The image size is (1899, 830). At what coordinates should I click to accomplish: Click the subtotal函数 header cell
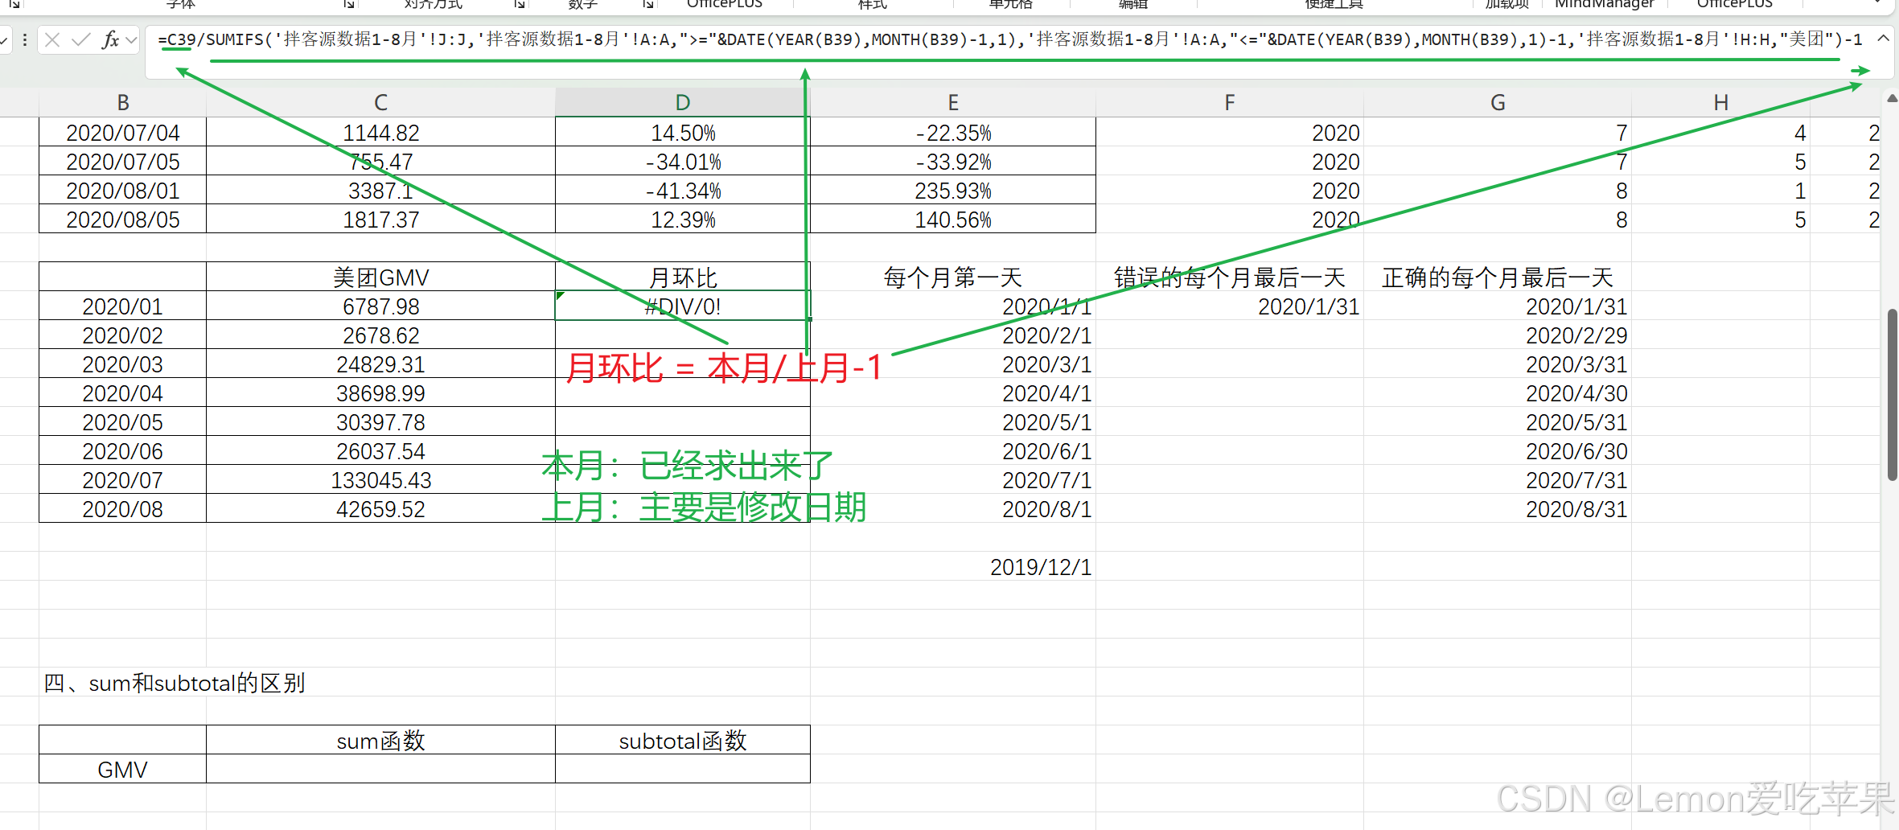[x=682, y=740]
